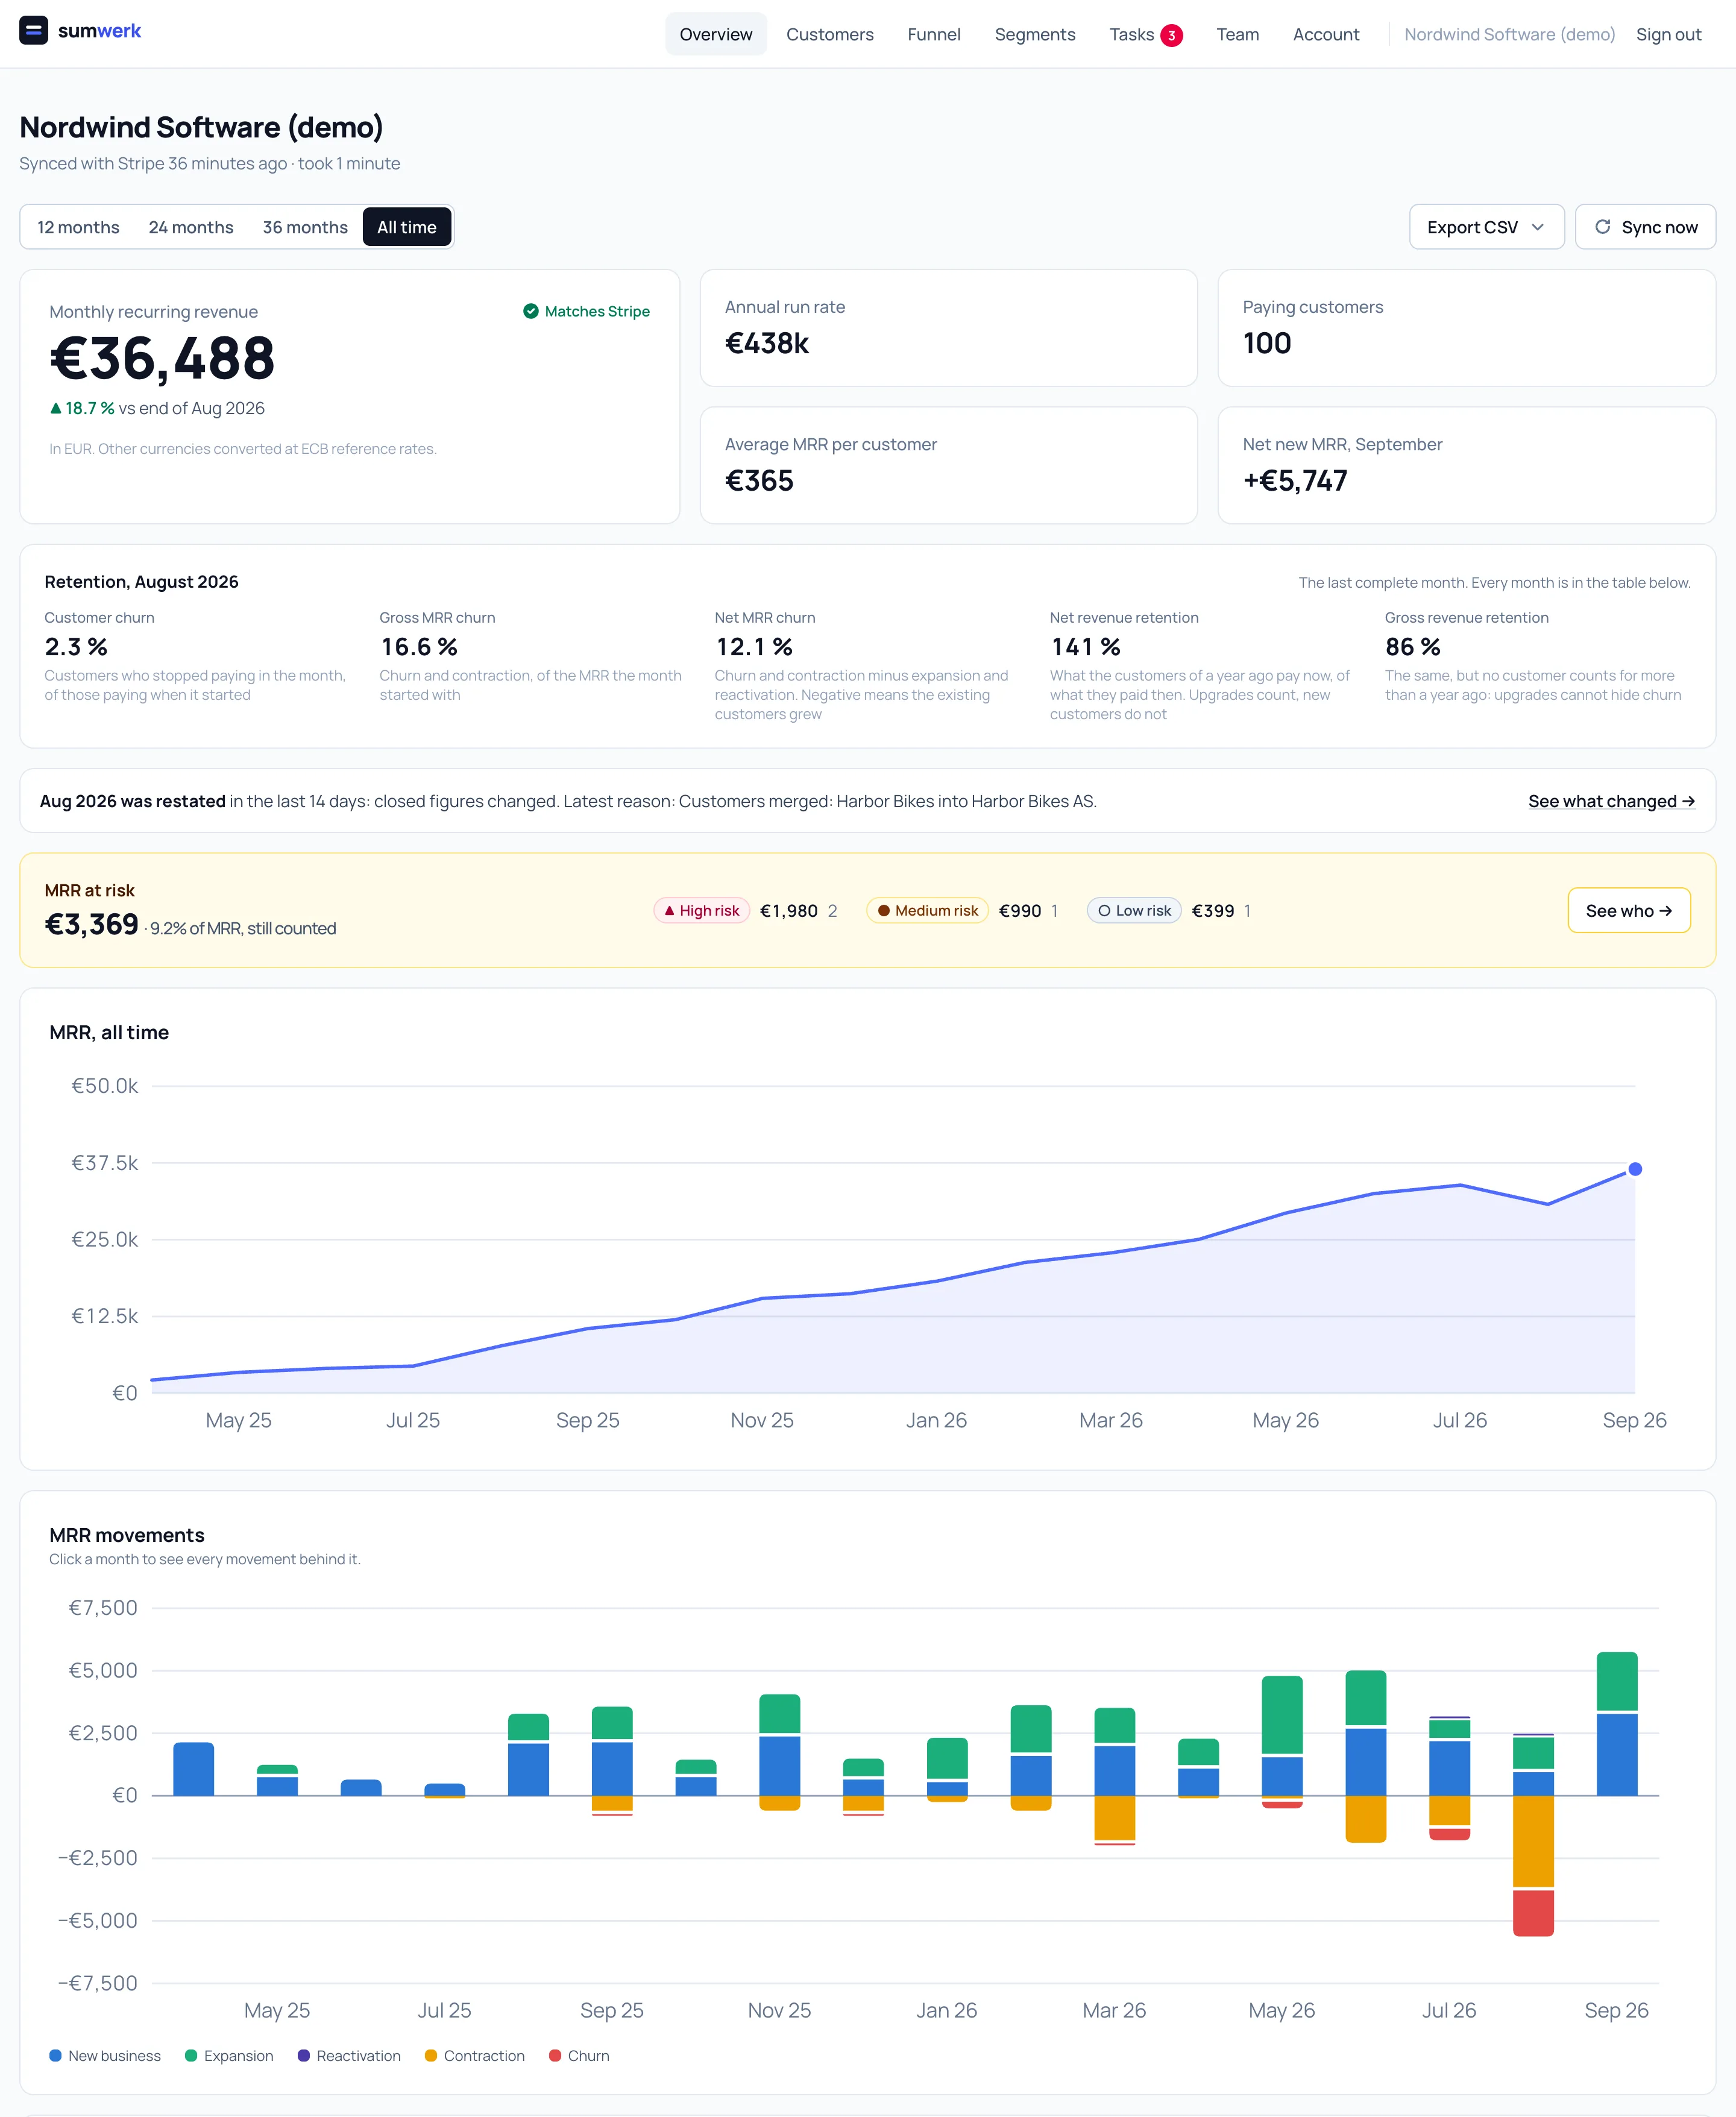Click the MRR, all time chart title
1736x2117 pixels.
(109, 1032)
